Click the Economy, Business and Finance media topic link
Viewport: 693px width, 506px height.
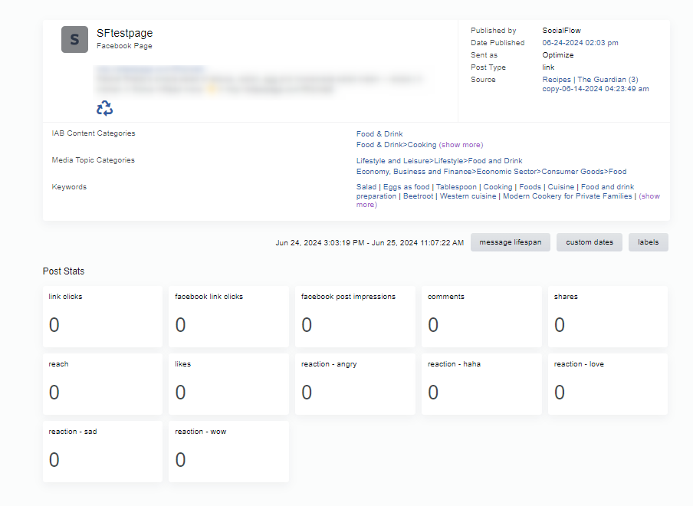pyautogui.click(x=491, y=172)
